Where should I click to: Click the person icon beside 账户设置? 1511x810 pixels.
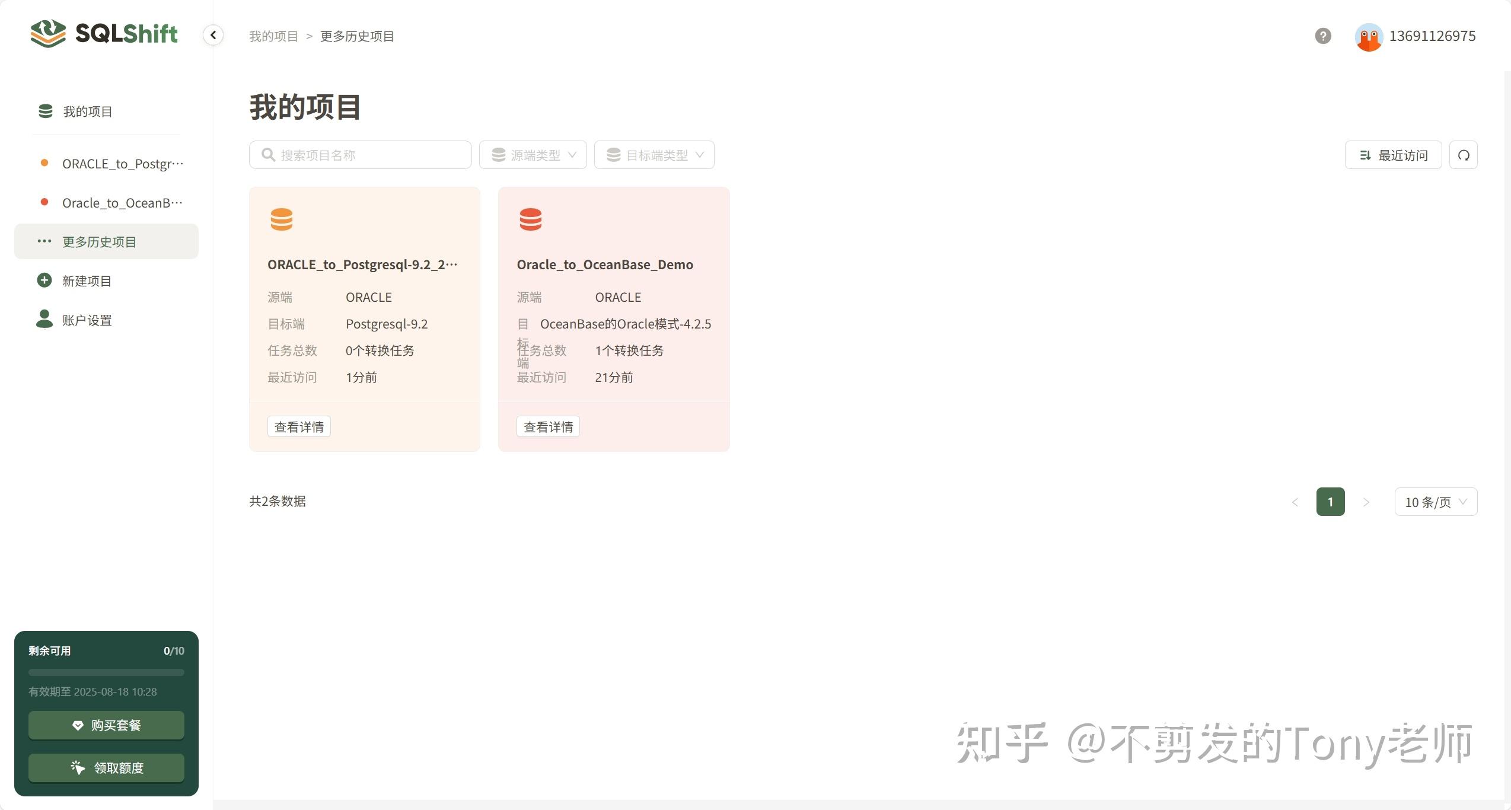(x=44, y=319)
